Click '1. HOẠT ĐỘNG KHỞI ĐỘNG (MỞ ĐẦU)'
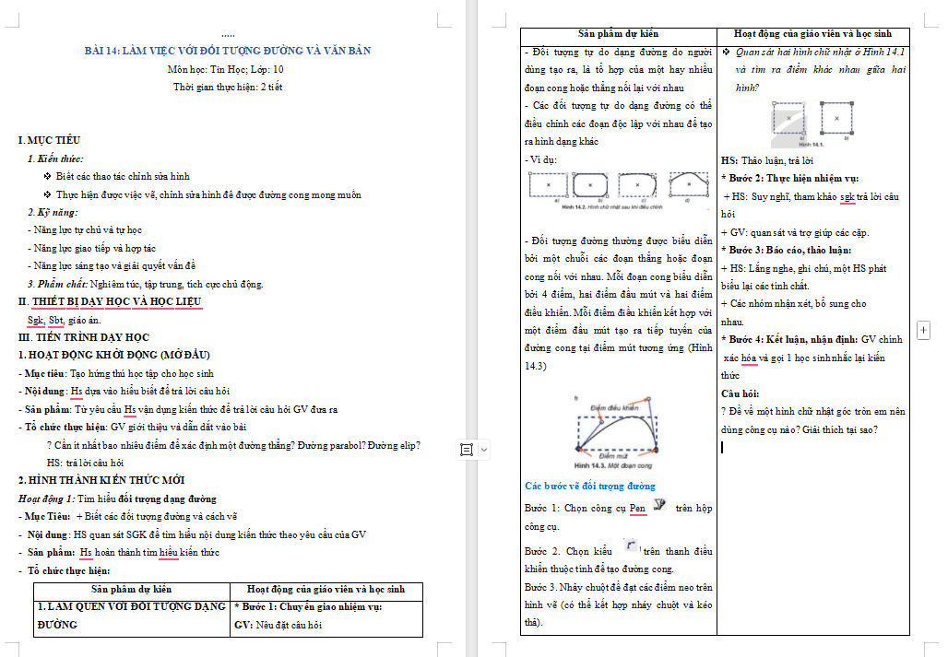The image size is (948, 657). pos(114,355)
